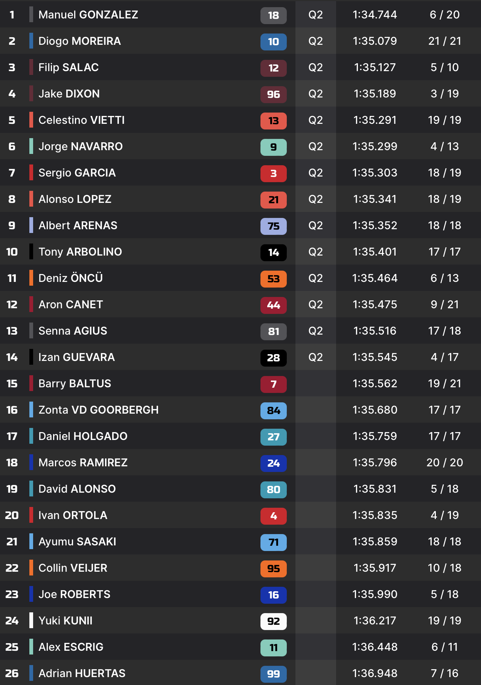Select rider name Zonta VD GOORBERGH

(x=98, y=410)
